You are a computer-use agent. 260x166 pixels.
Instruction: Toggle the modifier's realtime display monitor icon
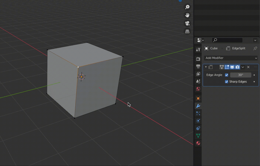(232, 67)
